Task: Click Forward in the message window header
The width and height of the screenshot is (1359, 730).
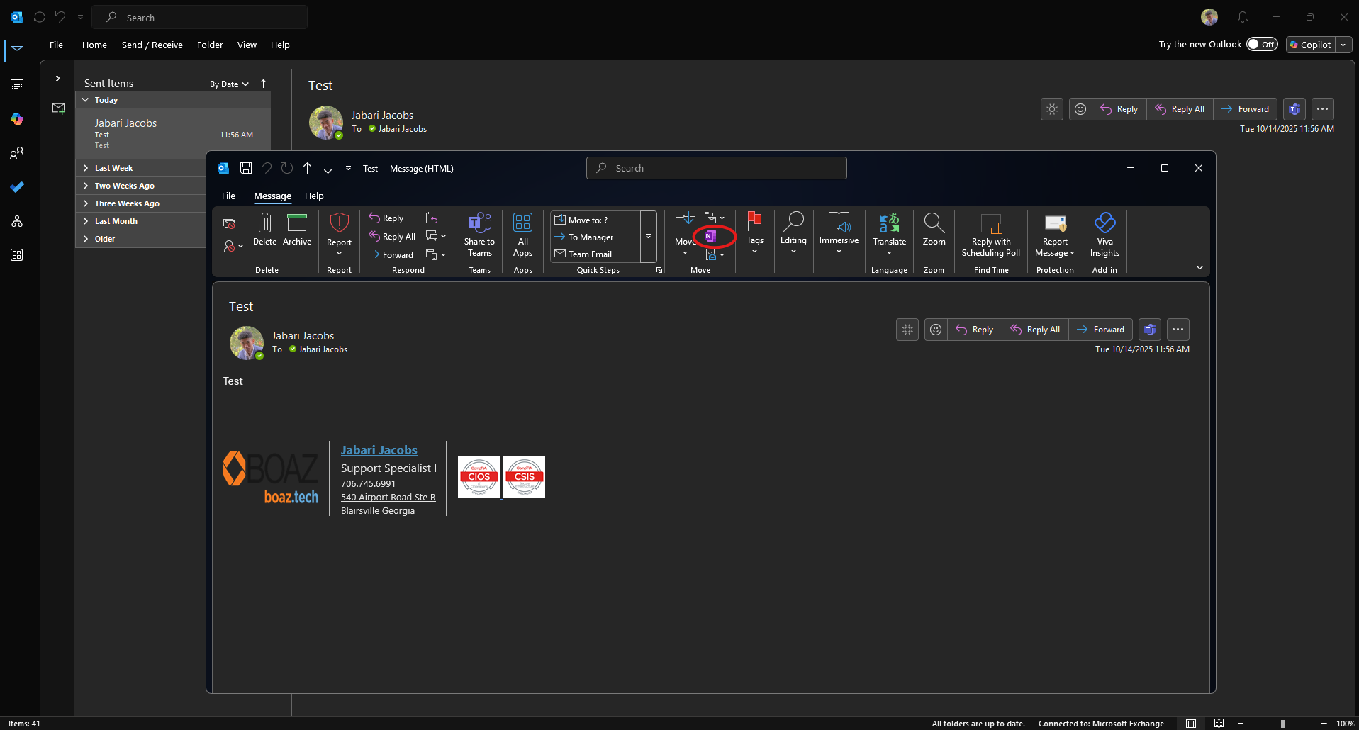Action: tap(1100, 330)
